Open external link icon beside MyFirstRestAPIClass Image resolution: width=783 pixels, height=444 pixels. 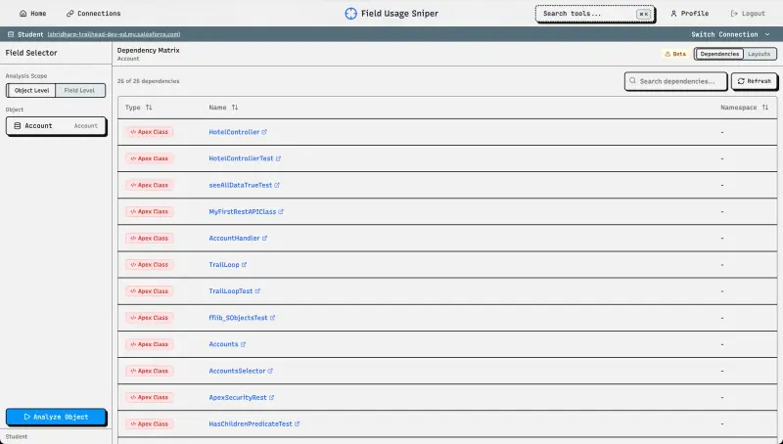(281, 211)
